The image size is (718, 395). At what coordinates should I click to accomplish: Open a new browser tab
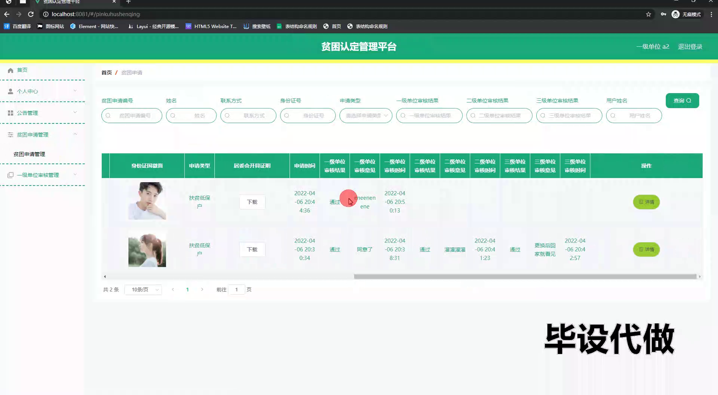coord(128,2)
